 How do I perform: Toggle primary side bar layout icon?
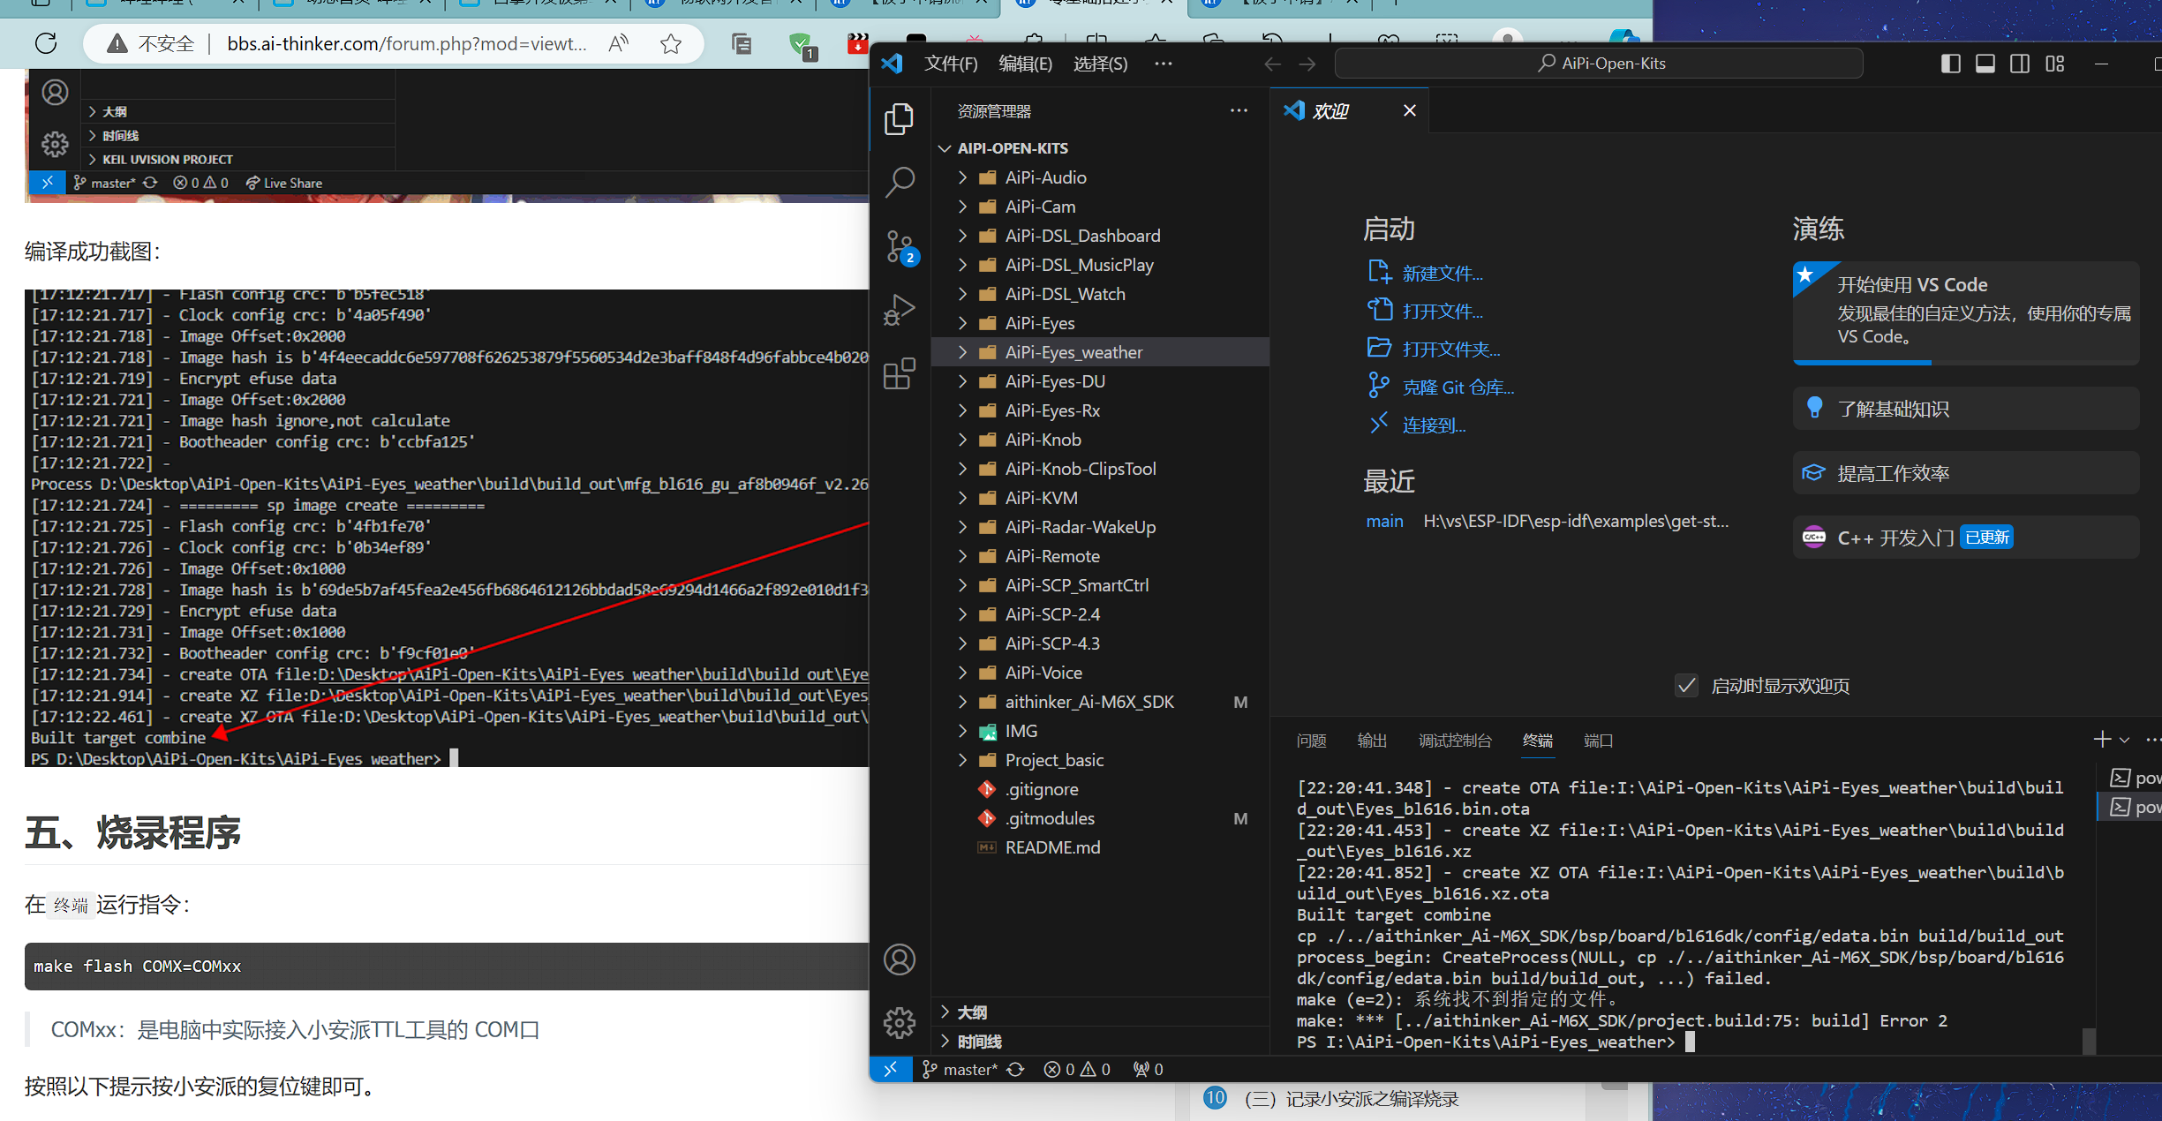[x=1950, y=64]
